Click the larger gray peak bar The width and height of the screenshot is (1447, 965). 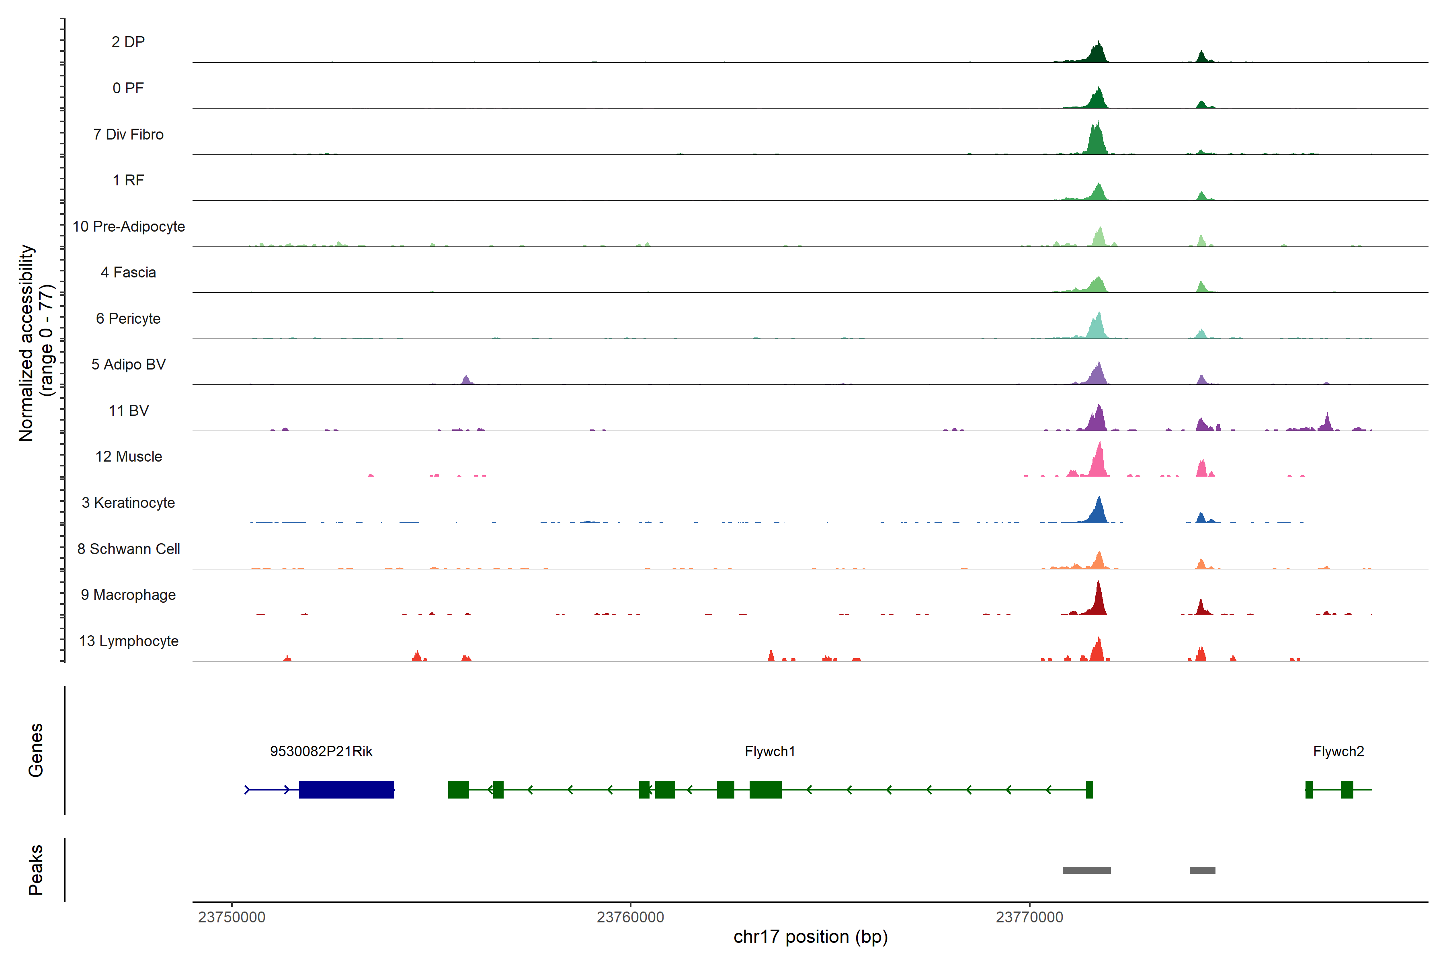(1086, 870)
